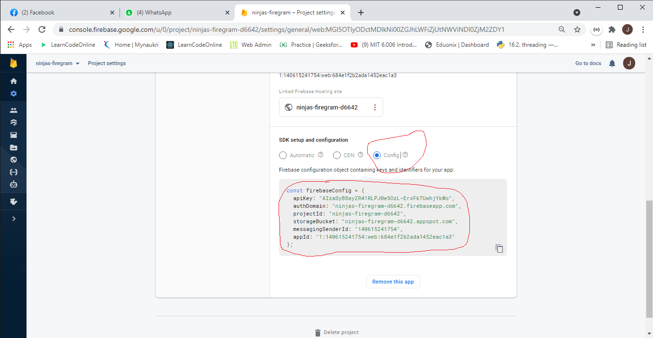The height and width of the screenshot is (338, 653).
Task: Click the help icon next to Config
Action: 405,155
